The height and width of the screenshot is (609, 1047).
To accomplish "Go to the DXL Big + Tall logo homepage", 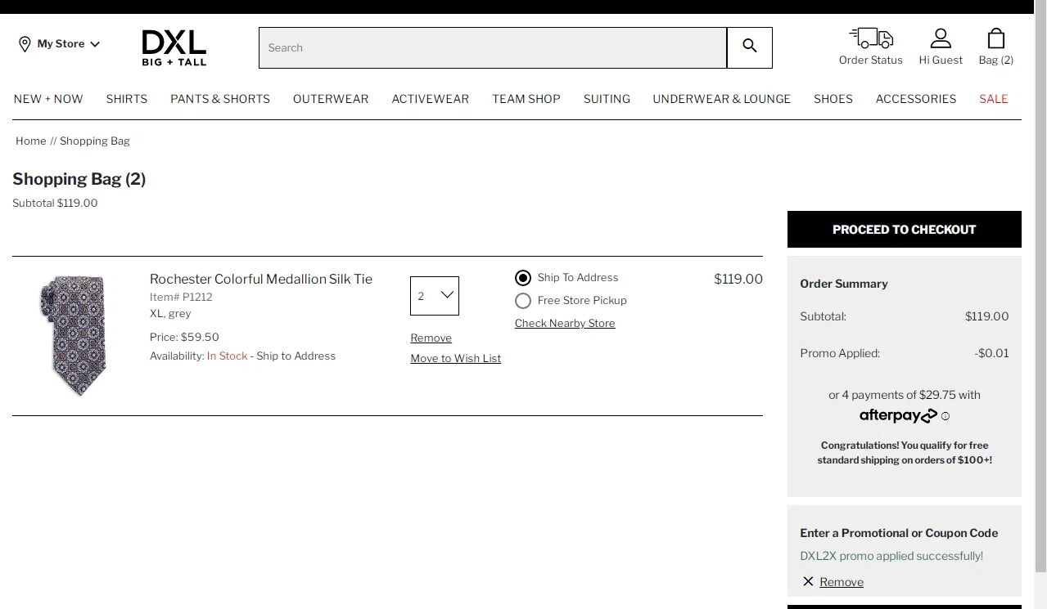I will point(174,47).
